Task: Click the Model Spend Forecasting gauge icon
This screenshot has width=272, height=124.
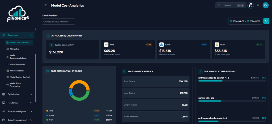Action: point(8,85)
